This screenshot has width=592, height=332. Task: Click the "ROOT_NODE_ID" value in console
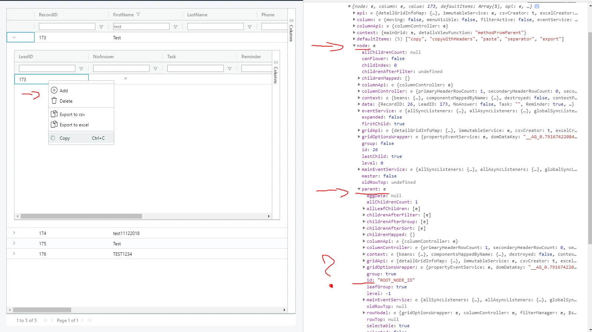tap(396, 280)
